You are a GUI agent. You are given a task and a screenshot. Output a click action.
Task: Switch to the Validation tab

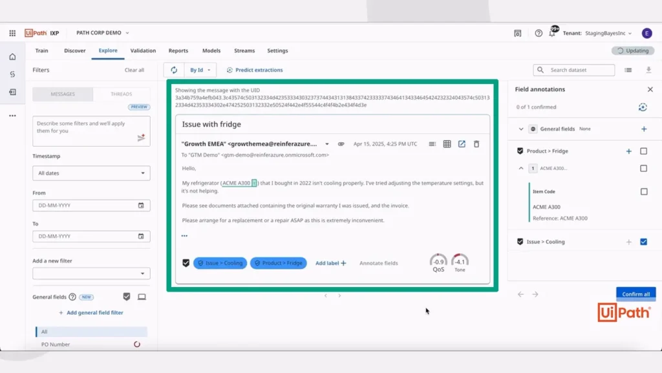143,50
